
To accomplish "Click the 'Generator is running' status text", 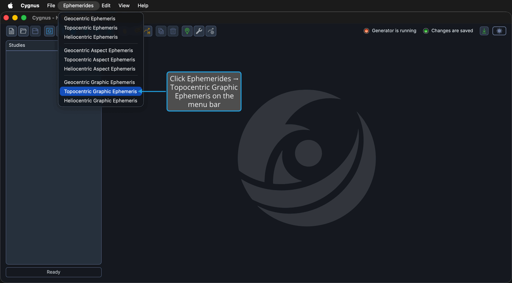I will 394,31.
